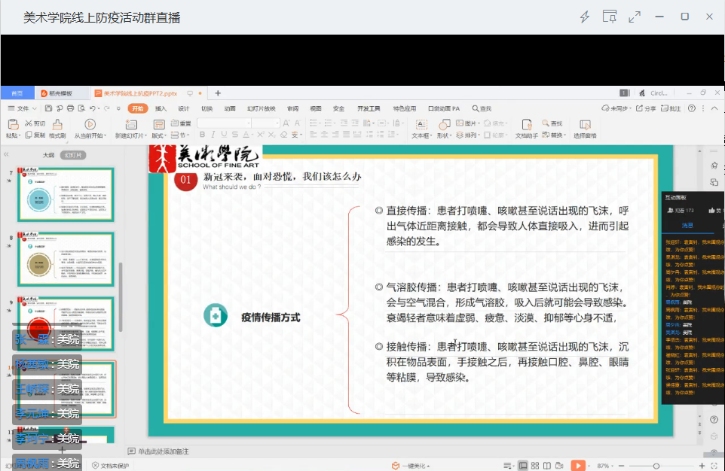725x471 pixels.
Task: Open the Slide Show (幻灯片放映) ribbon tab
Action: click(x=262, y=108)
